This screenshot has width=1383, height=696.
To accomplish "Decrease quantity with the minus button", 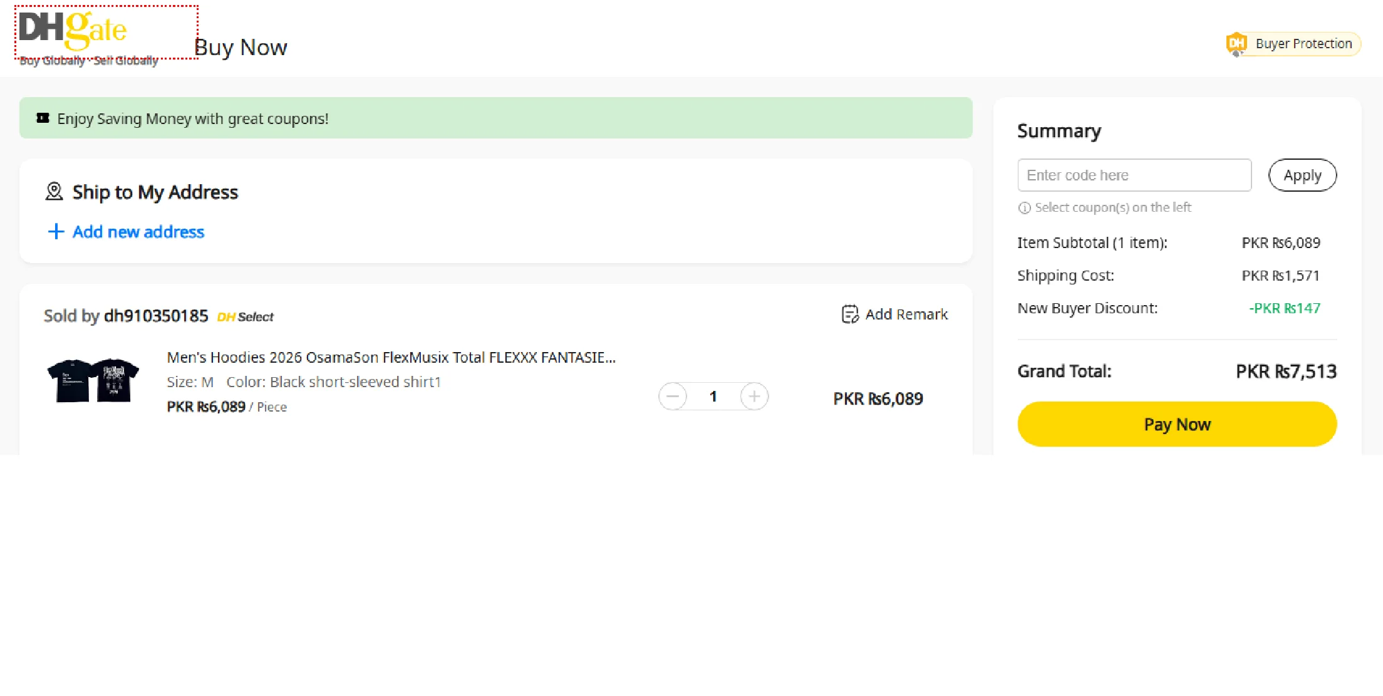I will (673, 397).
